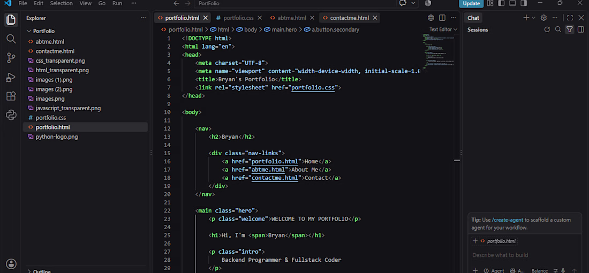Screen dimensions: 589x273
Task: Open the Run and Debug view
Action: pyautogui.click(x=11, y=78)
